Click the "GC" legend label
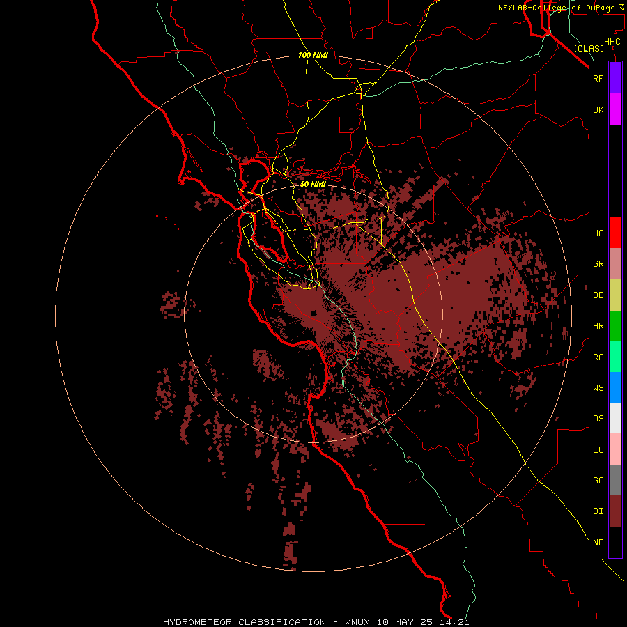This screenshot has width=627, height=627. click(x=598, y=480)
